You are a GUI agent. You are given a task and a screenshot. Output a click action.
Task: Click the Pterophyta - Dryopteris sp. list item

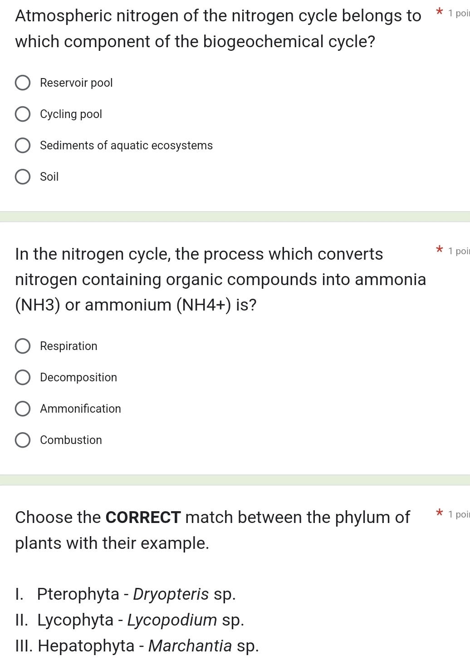[x=126, y=594]
